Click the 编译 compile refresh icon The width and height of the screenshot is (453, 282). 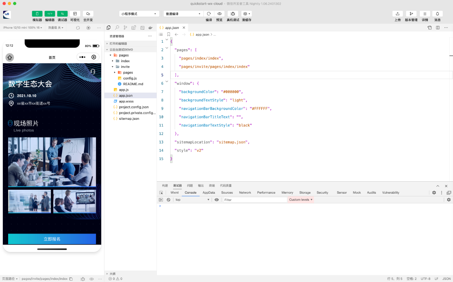click(209, 14)
